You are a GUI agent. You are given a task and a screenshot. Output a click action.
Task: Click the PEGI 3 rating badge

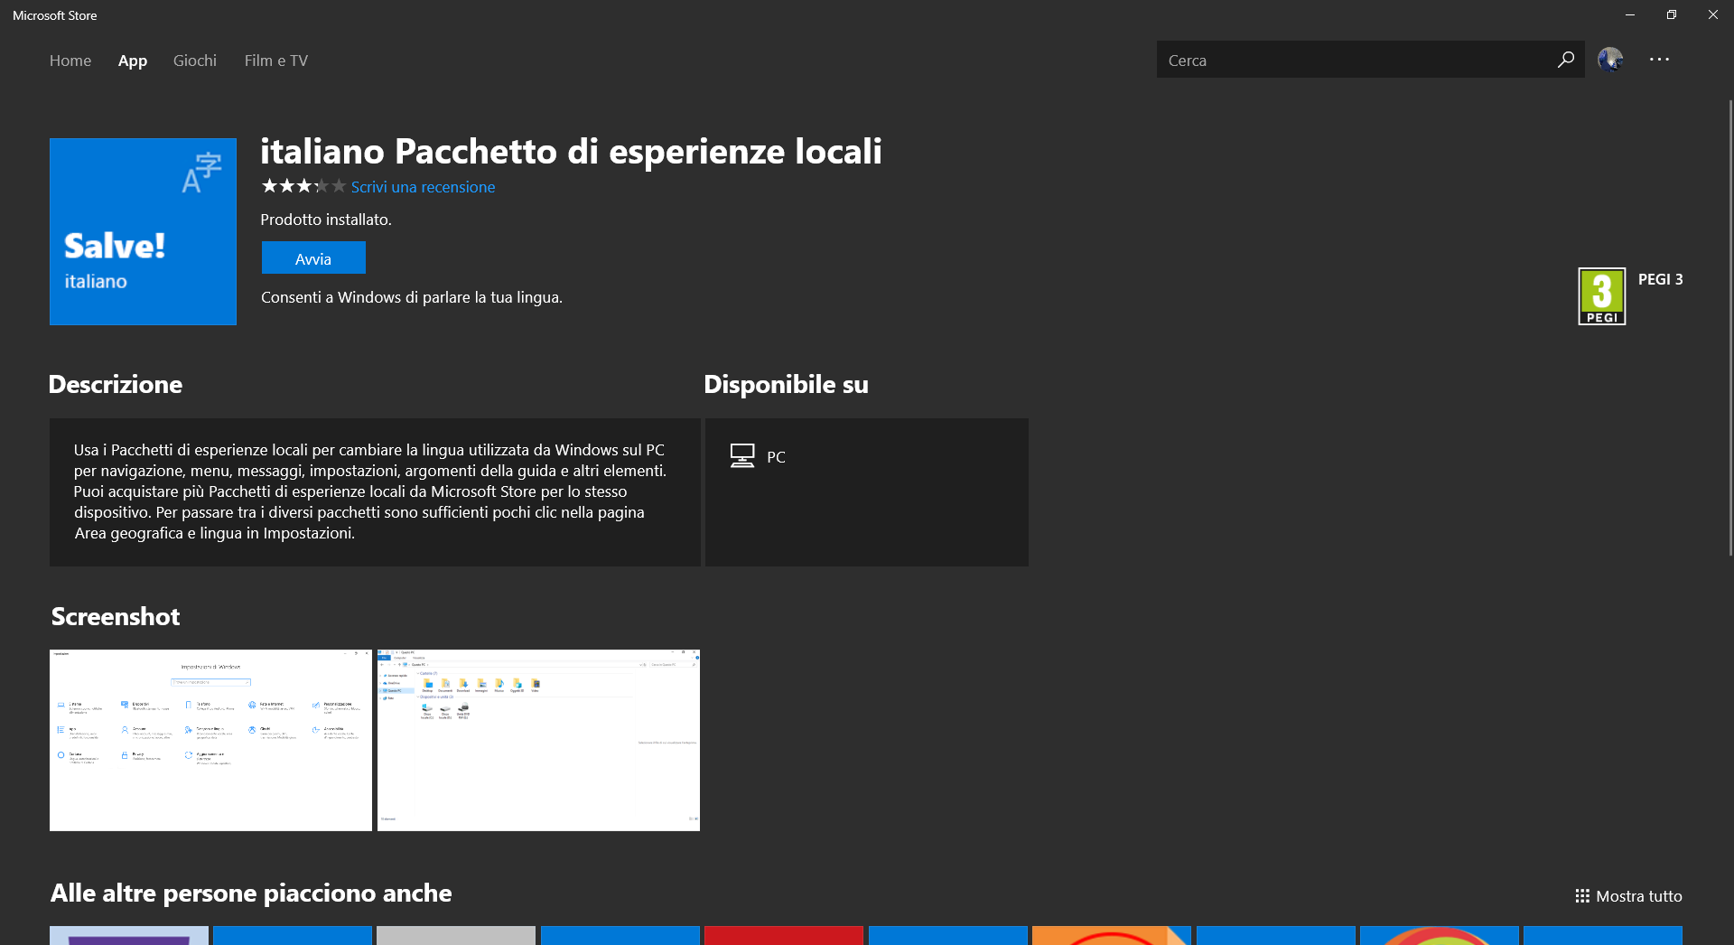tap(1602, 296)
